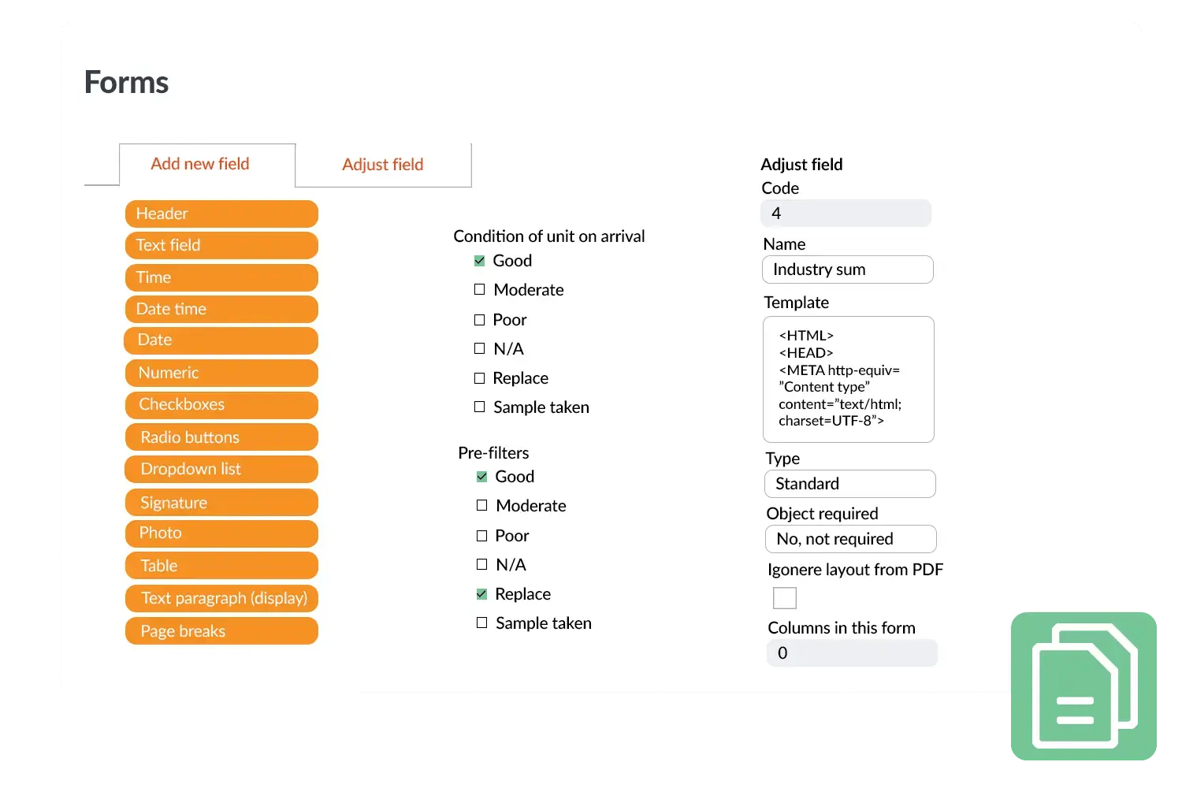
Task: Tick Sample taken under Pre-filters
Action: click(x=482, y=623)
